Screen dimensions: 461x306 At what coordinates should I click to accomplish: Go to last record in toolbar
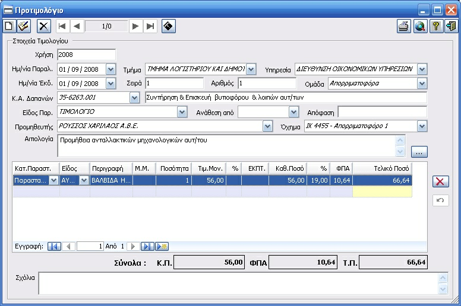pos(150,27)
